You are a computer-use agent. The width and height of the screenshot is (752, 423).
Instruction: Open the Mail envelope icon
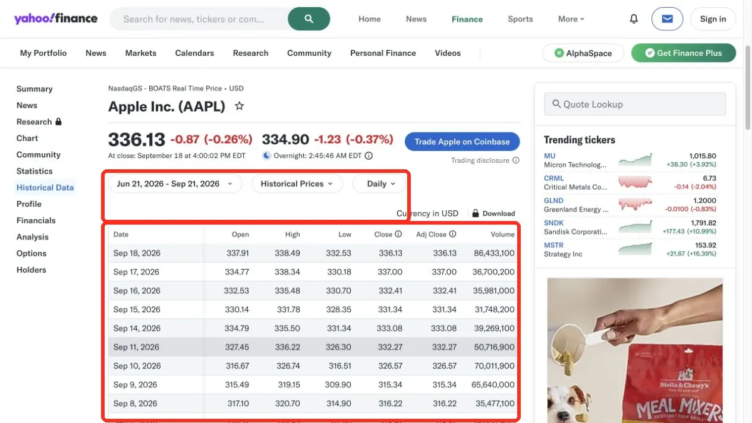point(667,19)
